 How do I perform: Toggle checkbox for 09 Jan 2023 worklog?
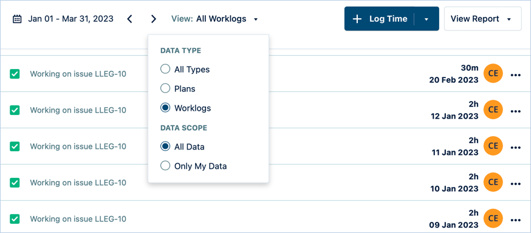pyautogui.click(x=15, y=219)
